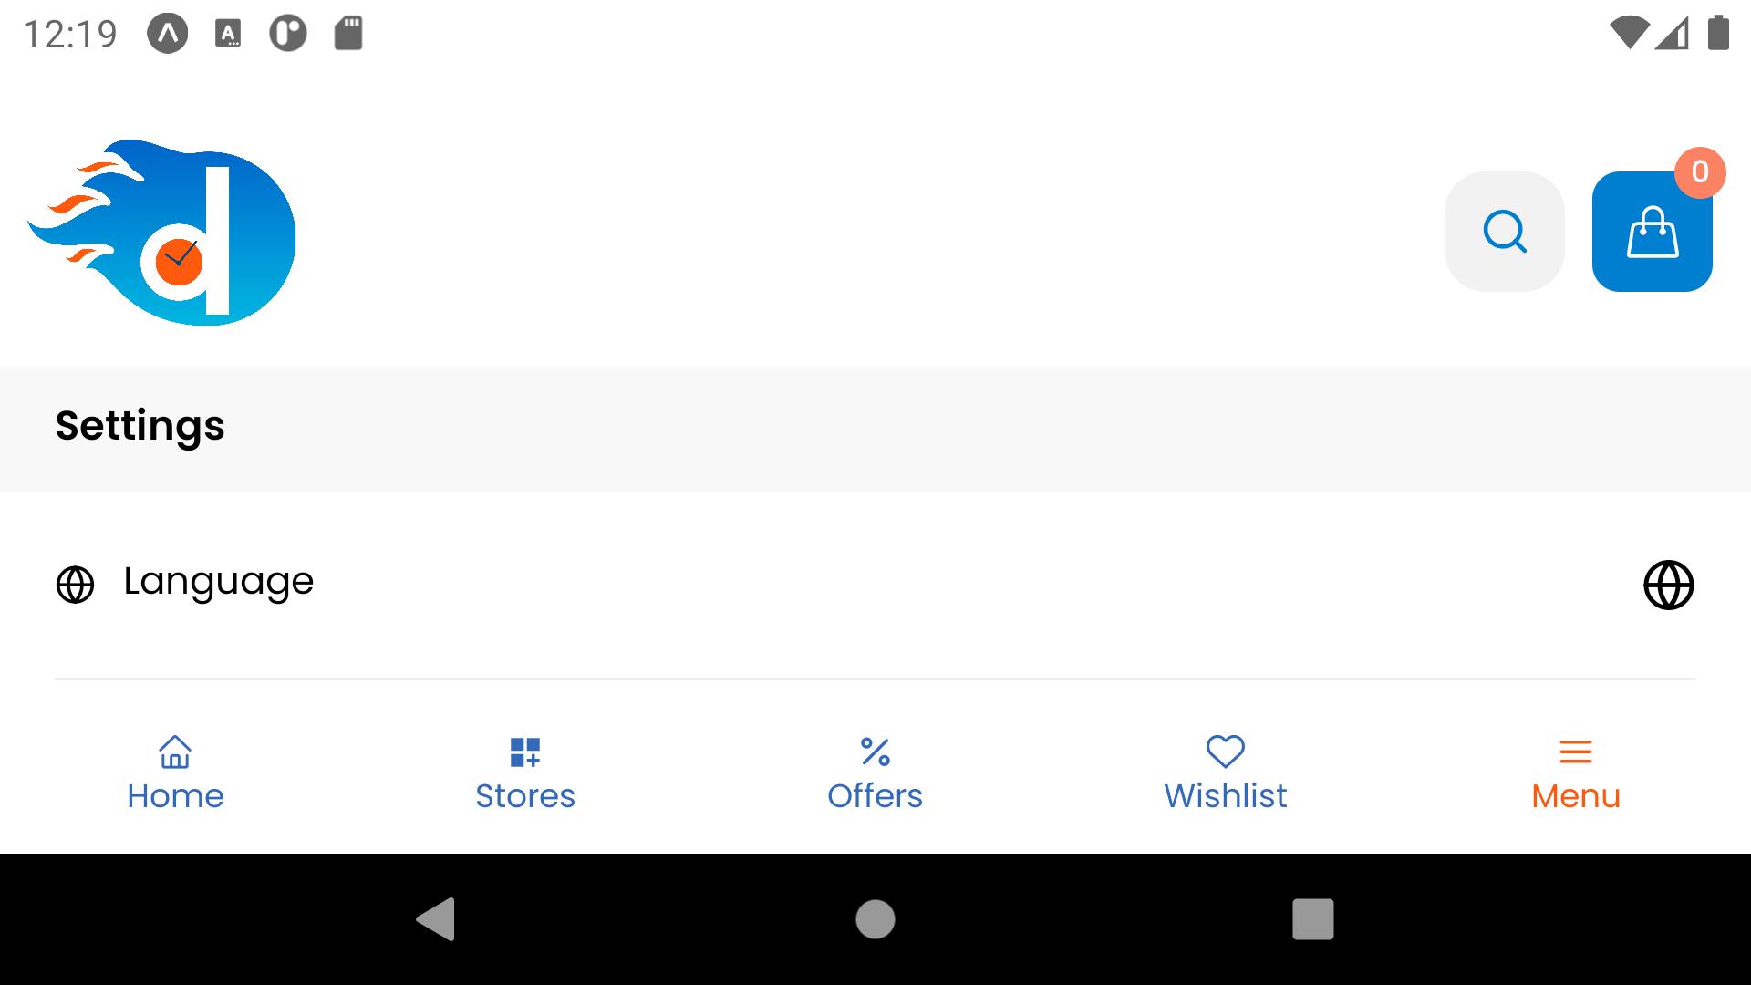Switch to the Stores tab

[525, 773]
